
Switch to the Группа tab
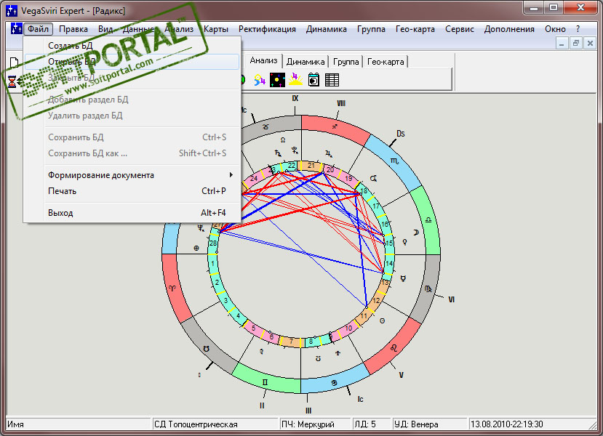click(346, 62)
